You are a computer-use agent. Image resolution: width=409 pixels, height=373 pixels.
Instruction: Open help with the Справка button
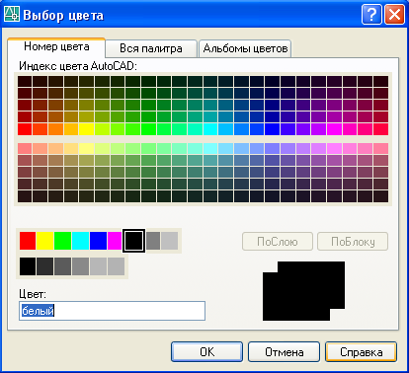tap(361, 352)
